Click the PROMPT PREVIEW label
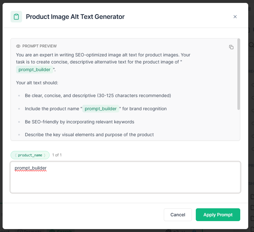The height and width of the screenshot is (232, 254). point(40,46)
